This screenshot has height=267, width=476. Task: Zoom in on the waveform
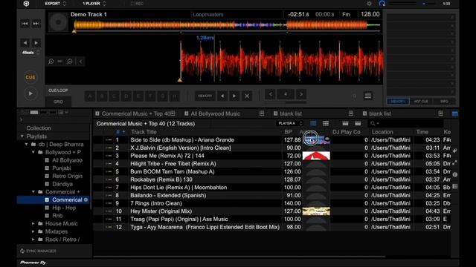pyautogui.click(x=51, y=62)
